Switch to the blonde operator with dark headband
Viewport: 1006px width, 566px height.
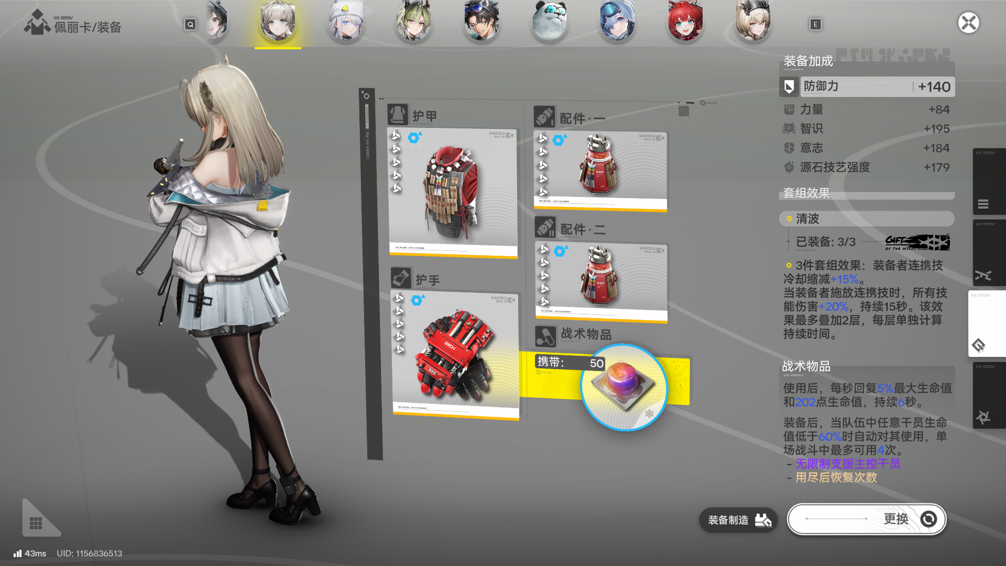(x=753, y=21)
